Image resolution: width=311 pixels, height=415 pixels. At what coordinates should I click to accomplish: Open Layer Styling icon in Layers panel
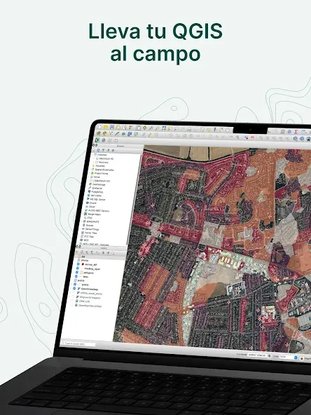[77, 252]
